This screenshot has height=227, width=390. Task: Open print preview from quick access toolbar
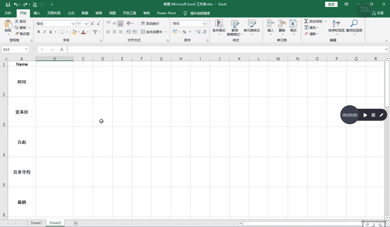coord(35,5)
